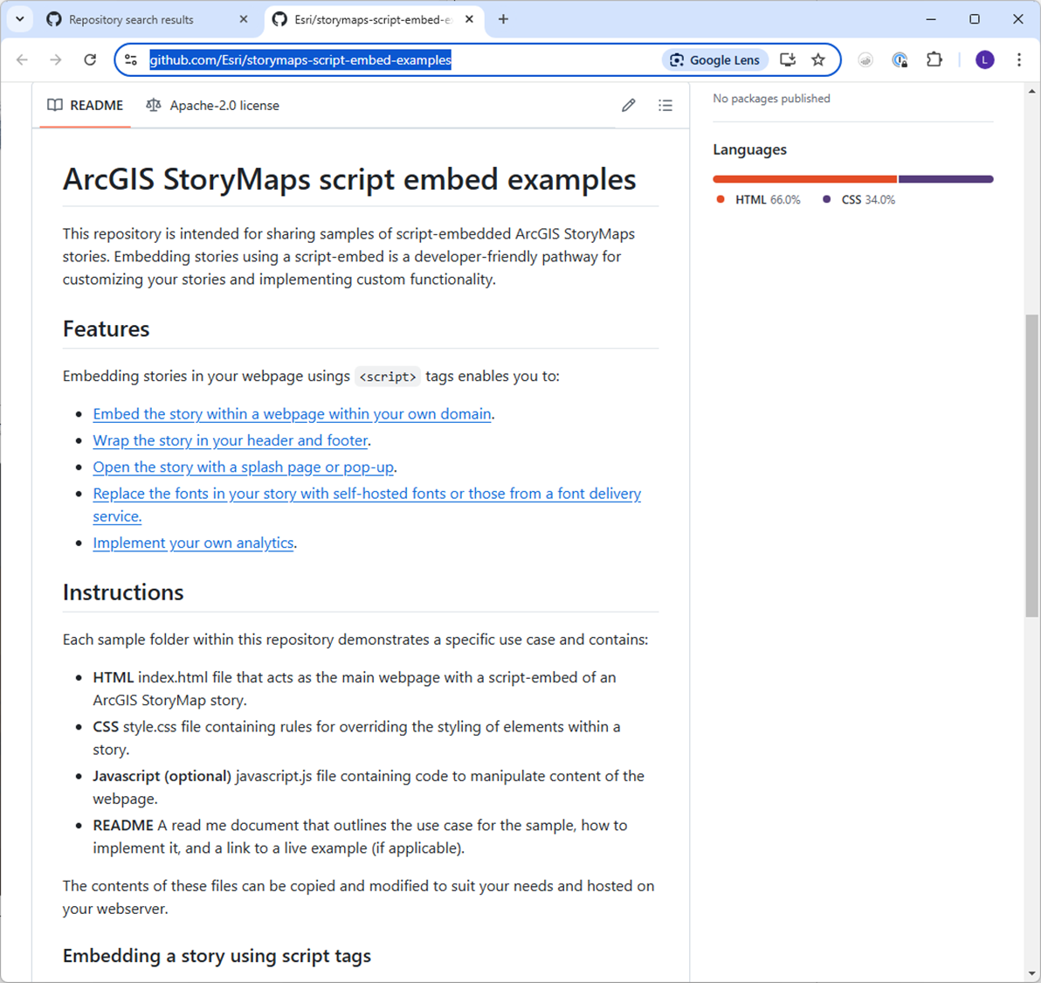Open the site permissions tune control
The image size is (1041, 983).
[x=130, y=59]
